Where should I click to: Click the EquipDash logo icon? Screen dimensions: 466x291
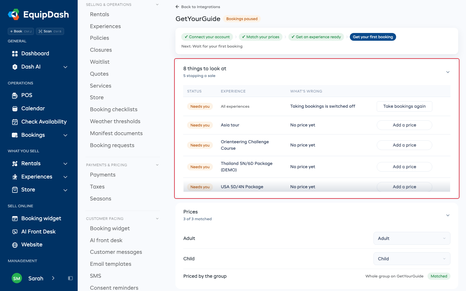(14, 15)
